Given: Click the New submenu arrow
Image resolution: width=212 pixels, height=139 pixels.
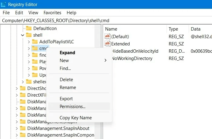Looking at the screenshot, I should pyautogui.click(x=105, y=61).
